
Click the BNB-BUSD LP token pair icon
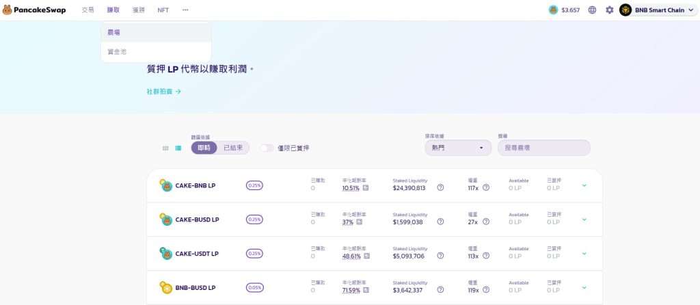pyautogui.click(x=165, y=288)
